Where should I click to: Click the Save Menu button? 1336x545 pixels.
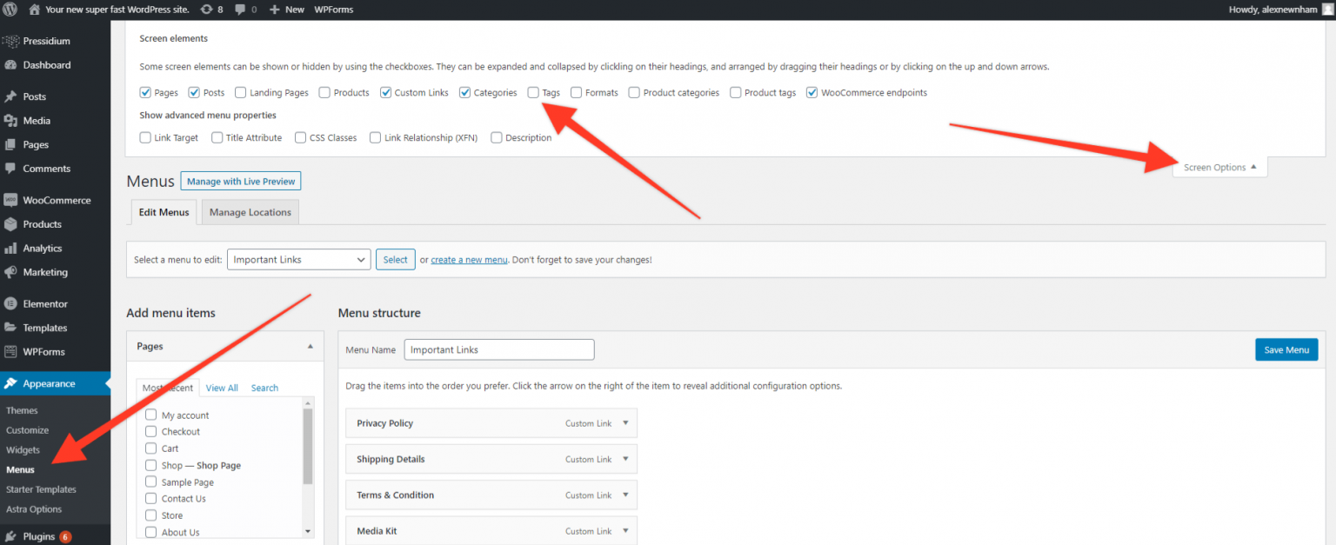point(1286,349)
